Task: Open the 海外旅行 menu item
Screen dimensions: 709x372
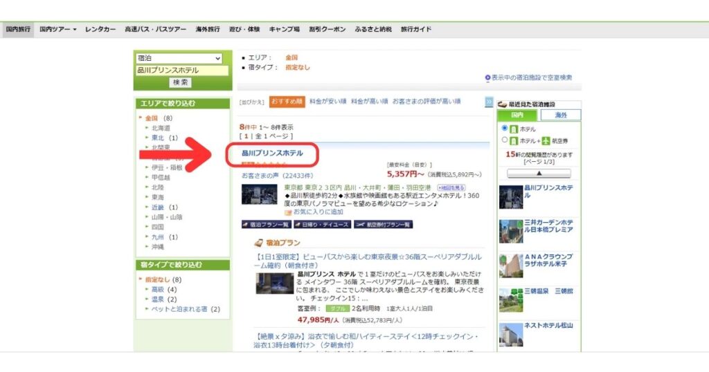Action: [208, 29]
